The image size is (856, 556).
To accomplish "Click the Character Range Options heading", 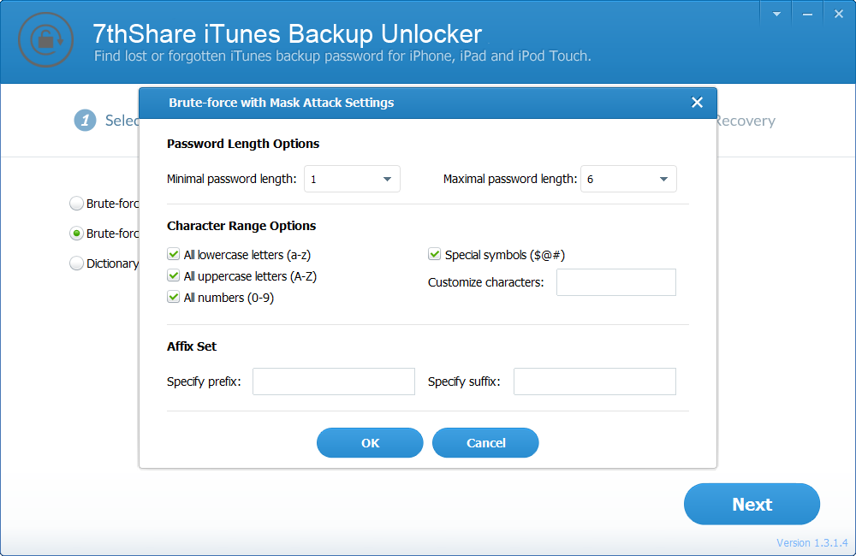I will (x=241, y=226).
